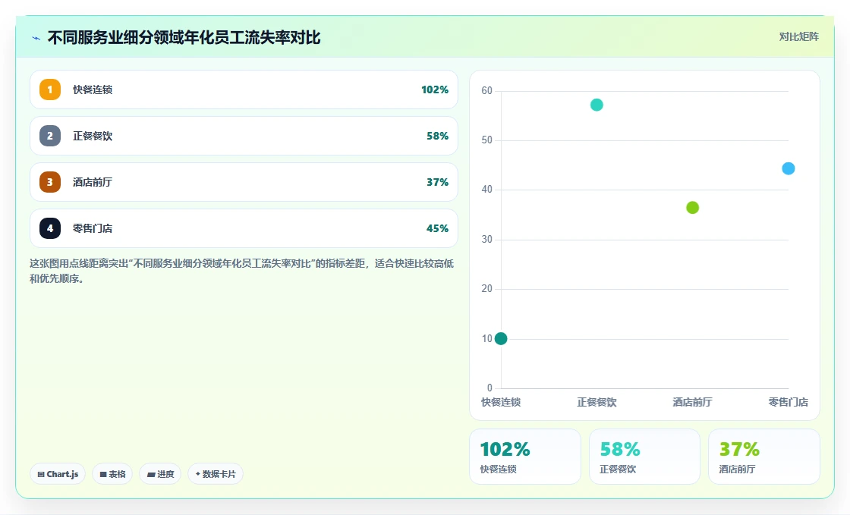Click the 进度 tag chip
Screen dimensions: 850x515
(x=160, y=474)
